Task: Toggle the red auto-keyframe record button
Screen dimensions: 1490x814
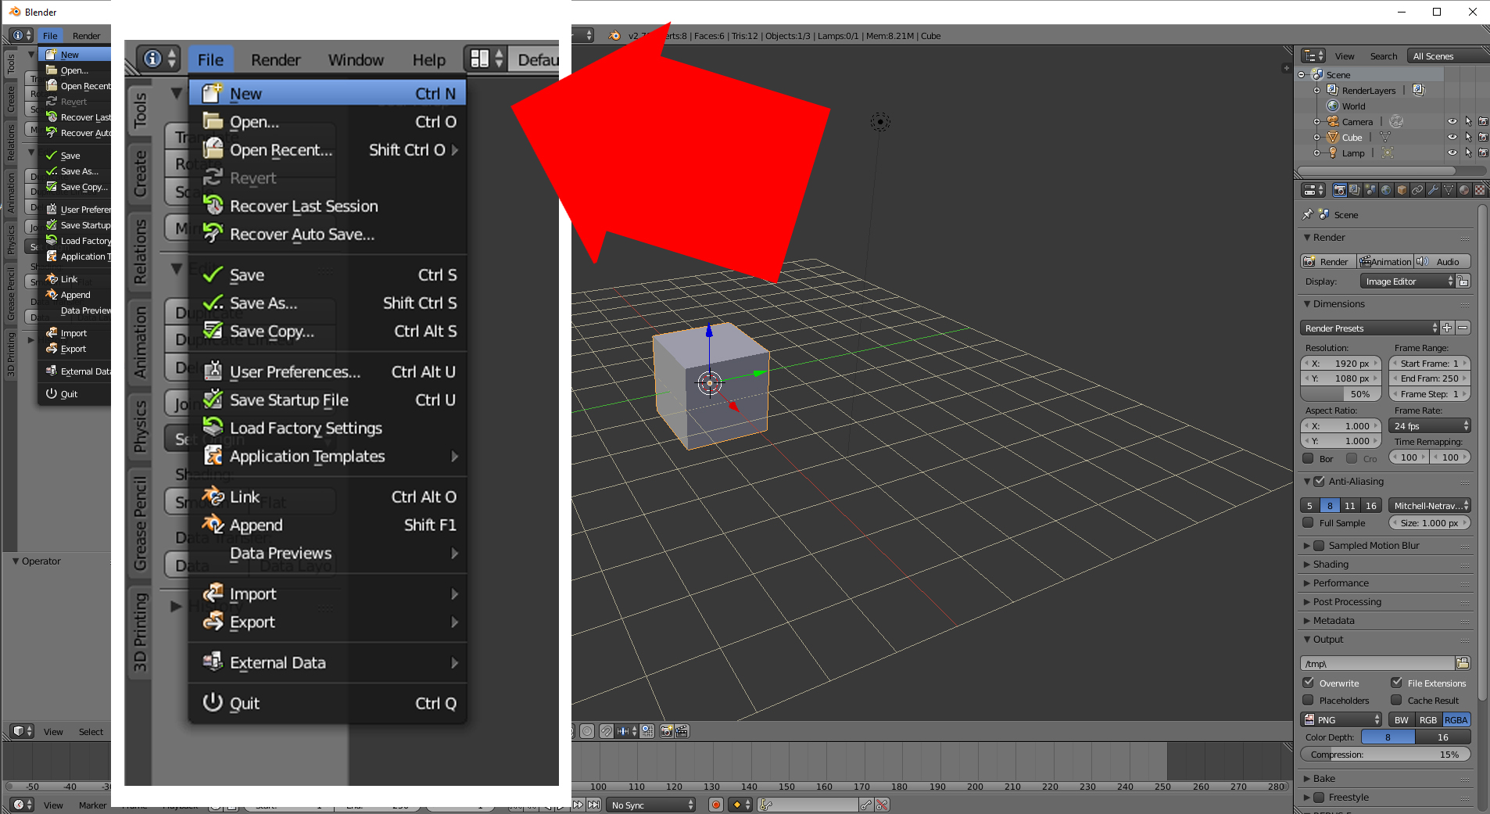Action: [715, 805]
